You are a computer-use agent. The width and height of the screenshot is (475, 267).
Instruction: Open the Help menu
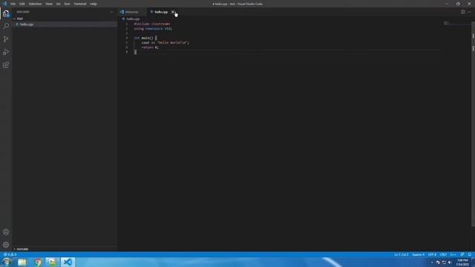pyautogui.click(x=94, y=4)
